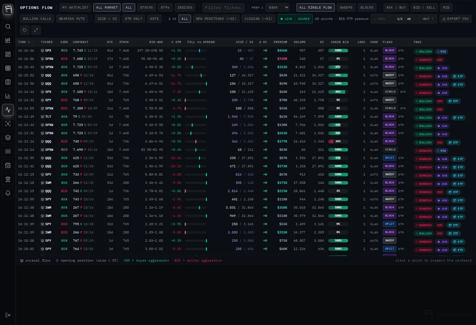Switch to My Watchlist tab
The height and width of the screenshot is (325, 476).
(x=75, y=8)
